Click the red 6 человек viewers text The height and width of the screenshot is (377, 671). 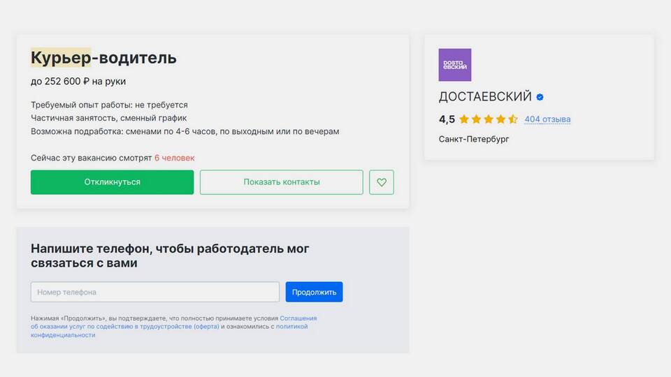click(175, 158)
